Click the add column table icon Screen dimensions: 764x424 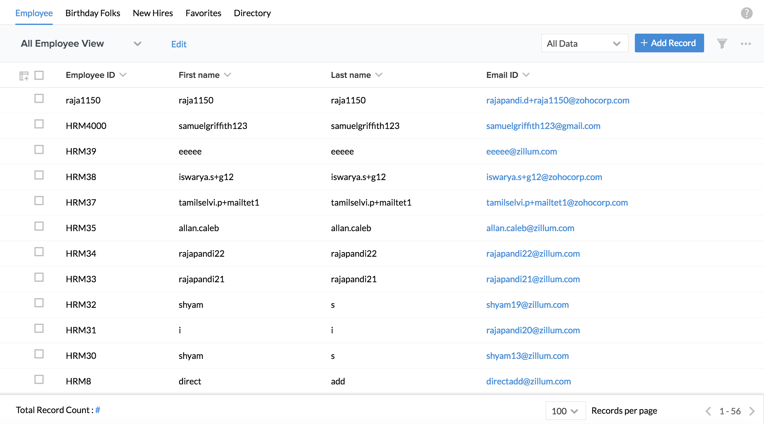point(24,76)
